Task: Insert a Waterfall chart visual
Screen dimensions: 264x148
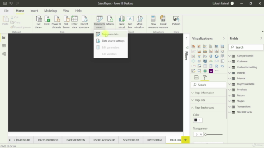Action: point(193,56)
